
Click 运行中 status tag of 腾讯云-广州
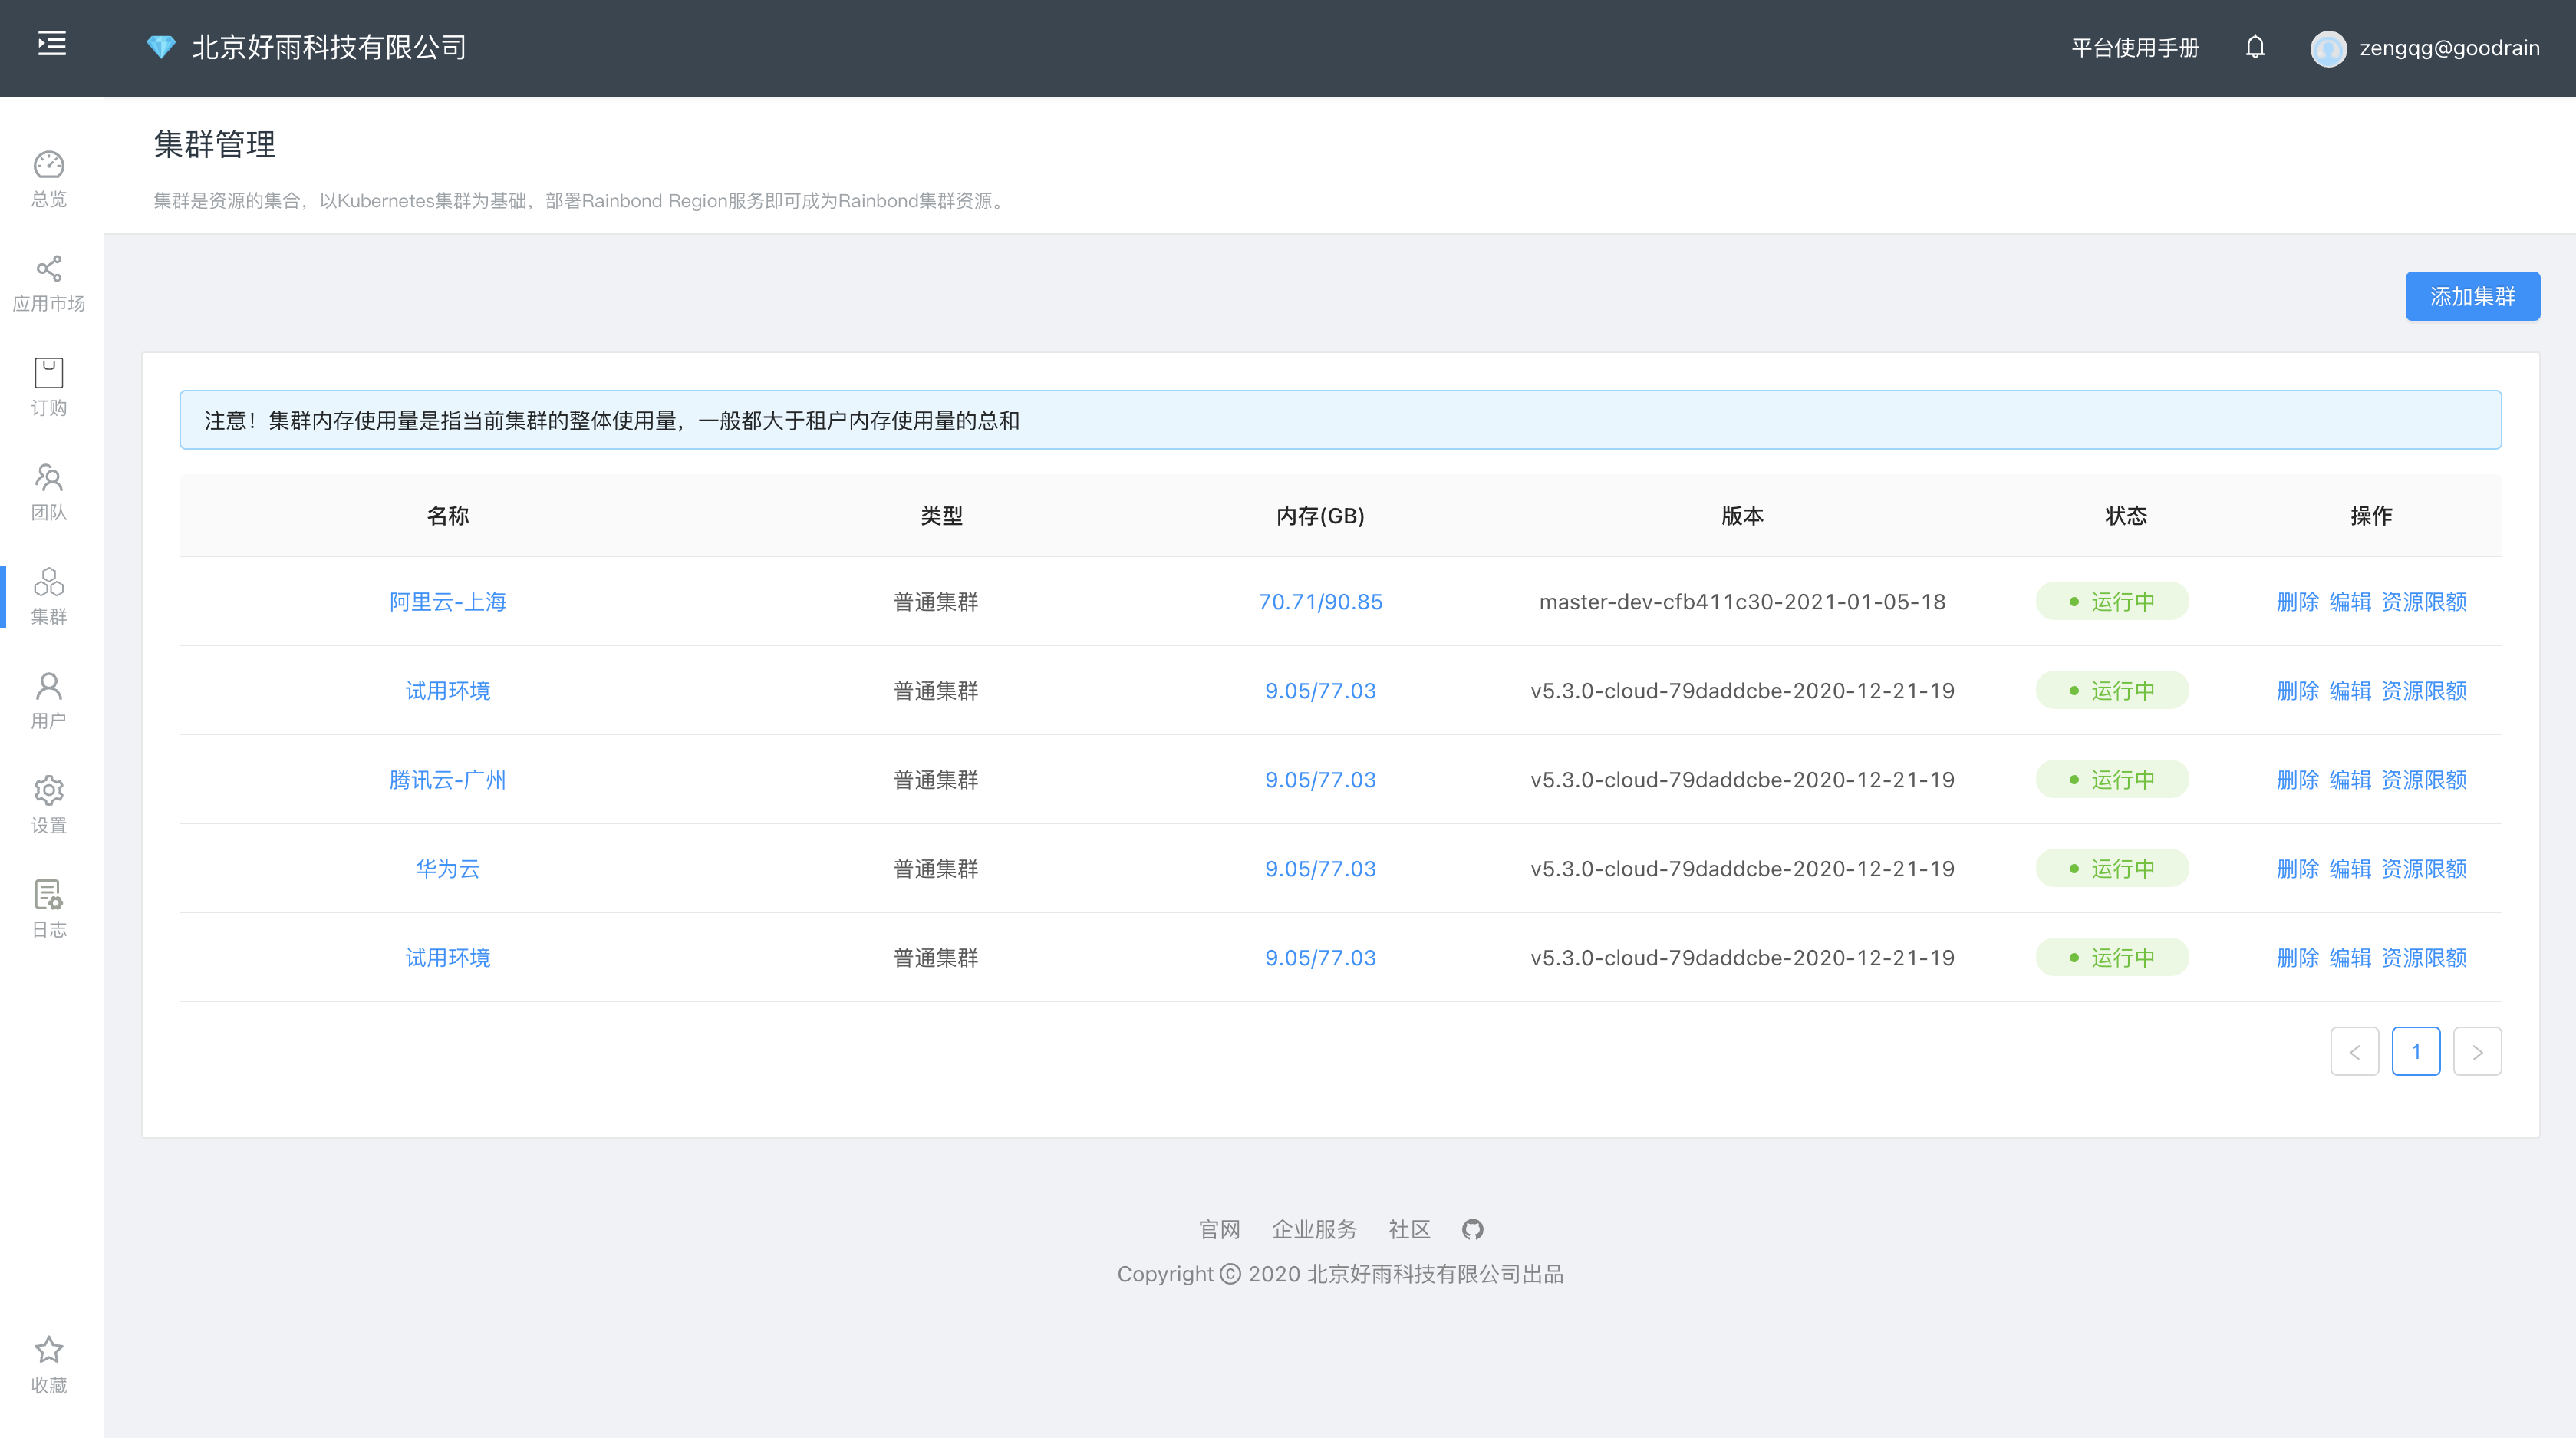(x=2112, y=779)
